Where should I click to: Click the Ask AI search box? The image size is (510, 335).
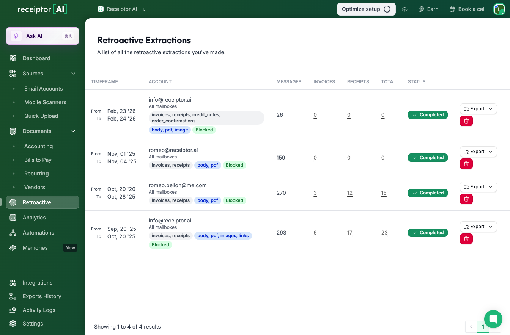[x=42, y=36]
